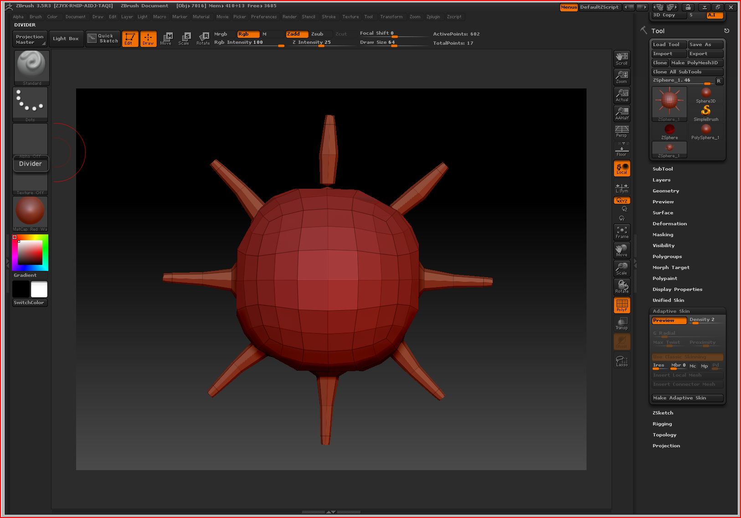
Task: Pick a color in the color picker
Action: click(x=30, y=253)
